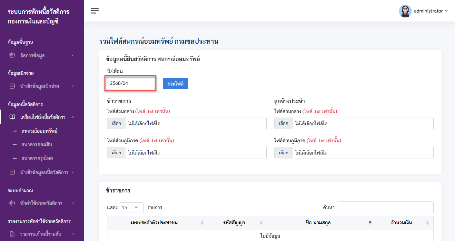455x241 pixels.
Task: Sort by รหัสสัญญา column arrows
Action: click(261, 223)
